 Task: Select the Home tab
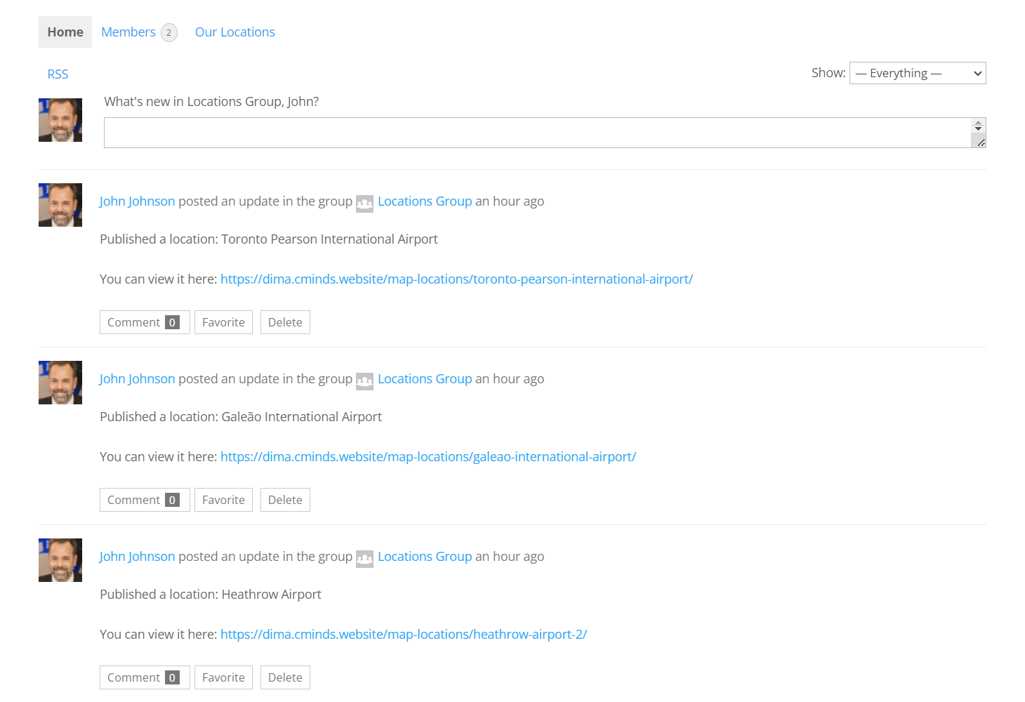click(65, 32)
